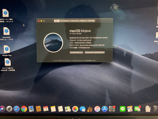Viewport: 158px width, 119px height.
Task: Click the macOS Mojave title text
Action: (x=80, y=31)
